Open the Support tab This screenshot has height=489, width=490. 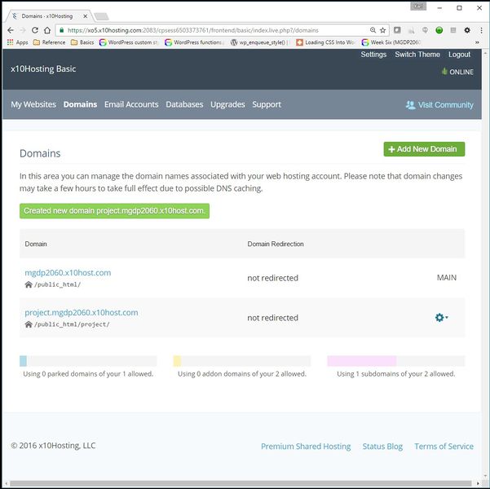pyautogui.click(x=267, y=104)
